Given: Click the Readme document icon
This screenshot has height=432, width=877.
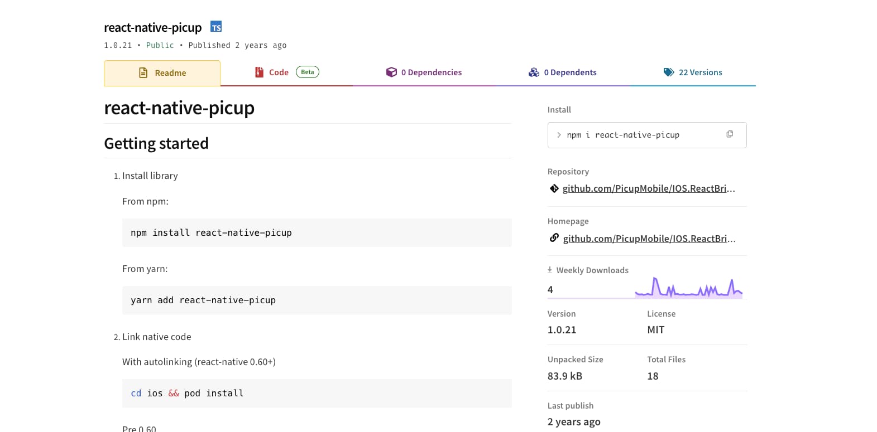Looking at the screenshot, I should point(143,73).
